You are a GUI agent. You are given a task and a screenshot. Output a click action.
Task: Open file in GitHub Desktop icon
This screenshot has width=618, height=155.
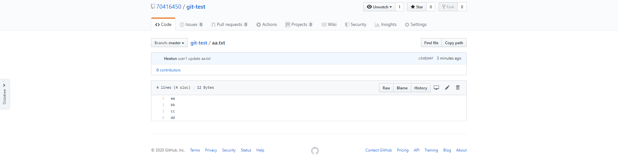tap(436, 88)
